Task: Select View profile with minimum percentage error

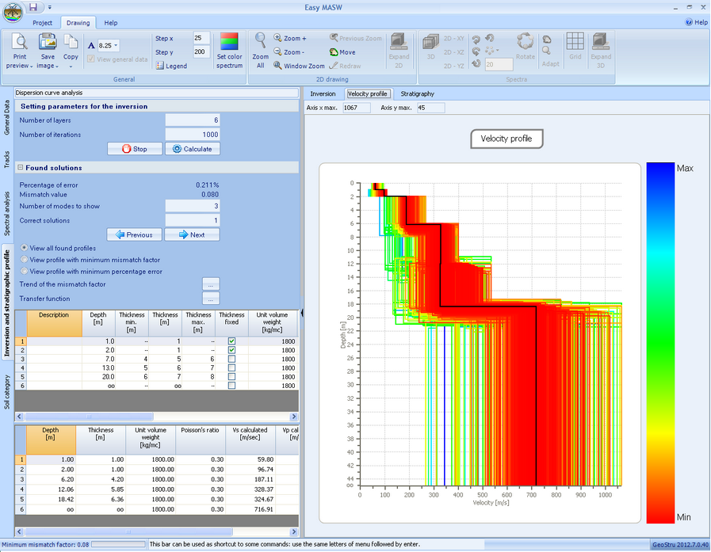Action: 25,272
